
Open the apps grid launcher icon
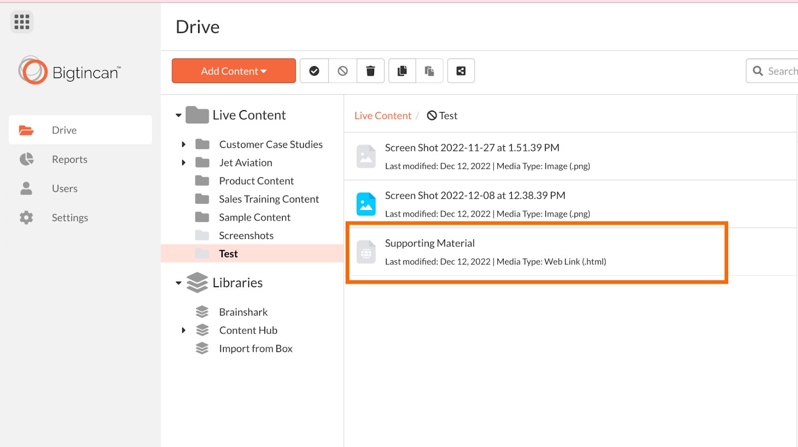[21, 22]
